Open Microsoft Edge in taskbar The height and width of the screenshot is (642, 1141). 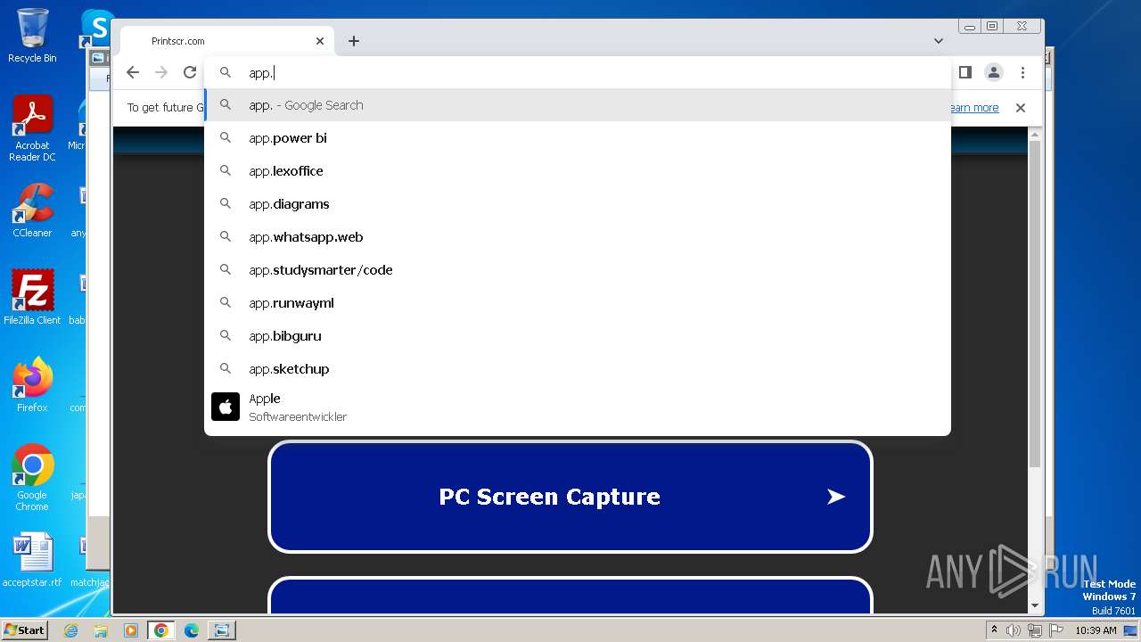(191, 630)
